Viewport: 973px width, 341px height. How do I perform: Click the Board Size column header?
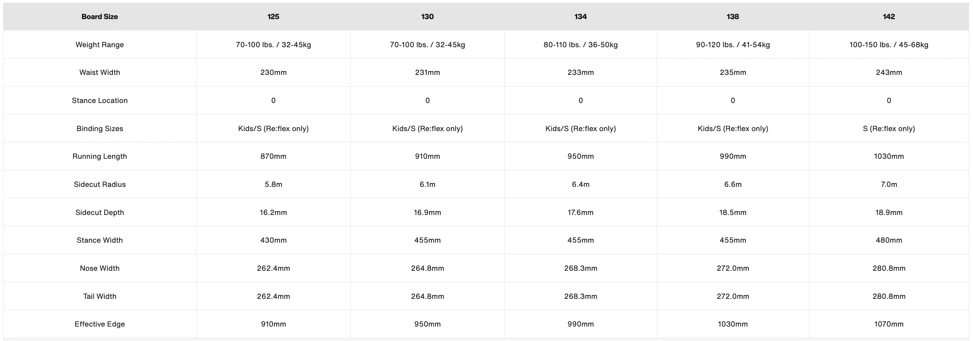tap(100, 16)
